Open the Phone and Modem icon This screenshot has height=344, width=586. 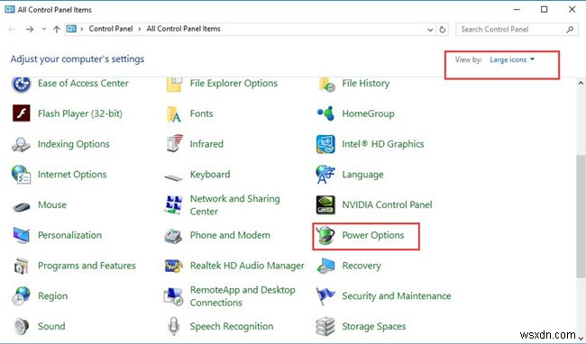(x=173, y=236)
